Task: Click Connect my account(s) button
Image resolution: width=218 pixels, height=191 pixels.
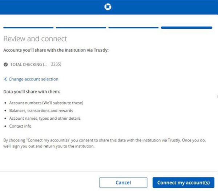Action: pyautogui.click(x=183, y=183)
